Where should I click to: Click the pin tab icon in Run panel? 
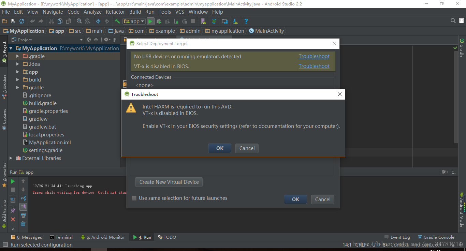click(13, 211)
